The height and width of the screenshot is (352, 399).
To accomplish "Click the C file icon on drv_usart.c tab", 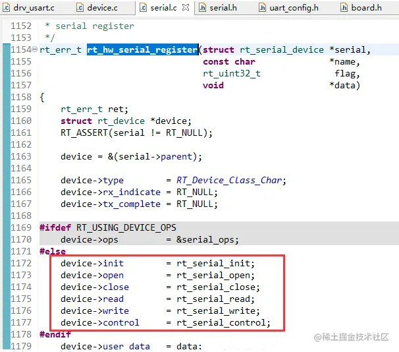I will (7, 8).
